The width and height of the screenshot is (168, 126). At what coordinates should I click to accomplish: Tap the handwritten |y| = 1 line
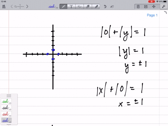pos(131,52)
